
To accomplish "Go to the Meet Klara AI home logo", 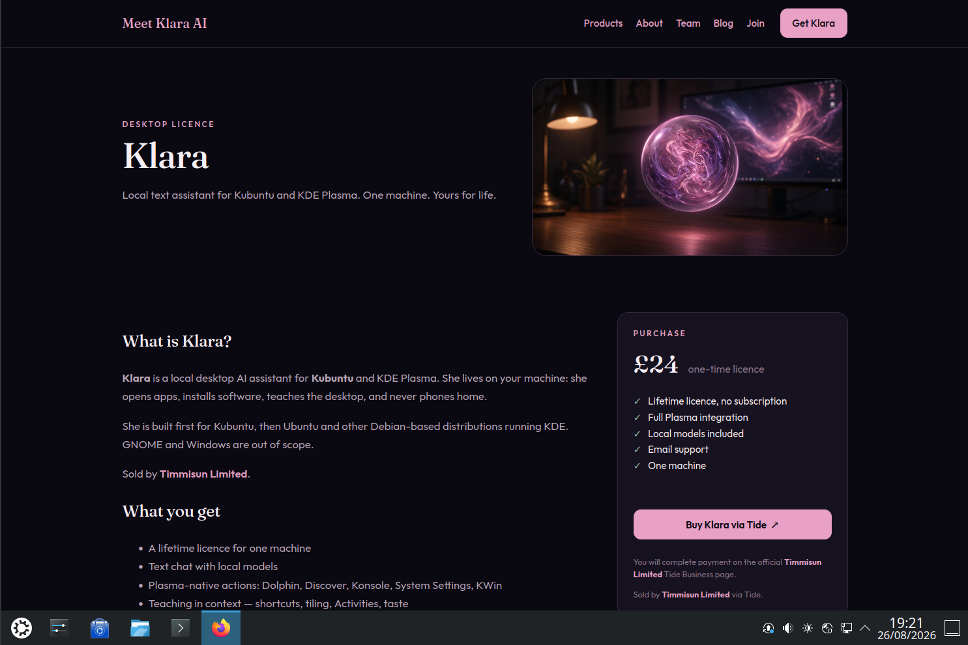I will 165,23.
